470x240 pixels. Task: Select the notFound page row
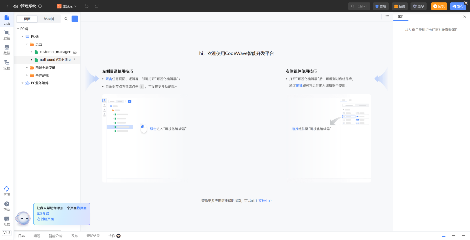point(47,59)
